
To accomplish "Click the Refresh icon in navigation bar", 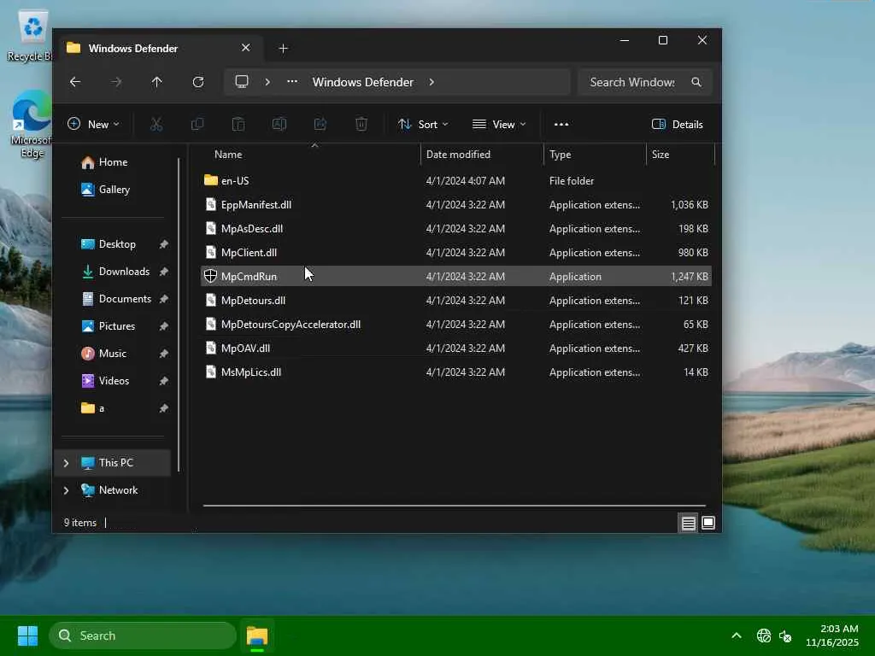I will [x=198, y=82].
